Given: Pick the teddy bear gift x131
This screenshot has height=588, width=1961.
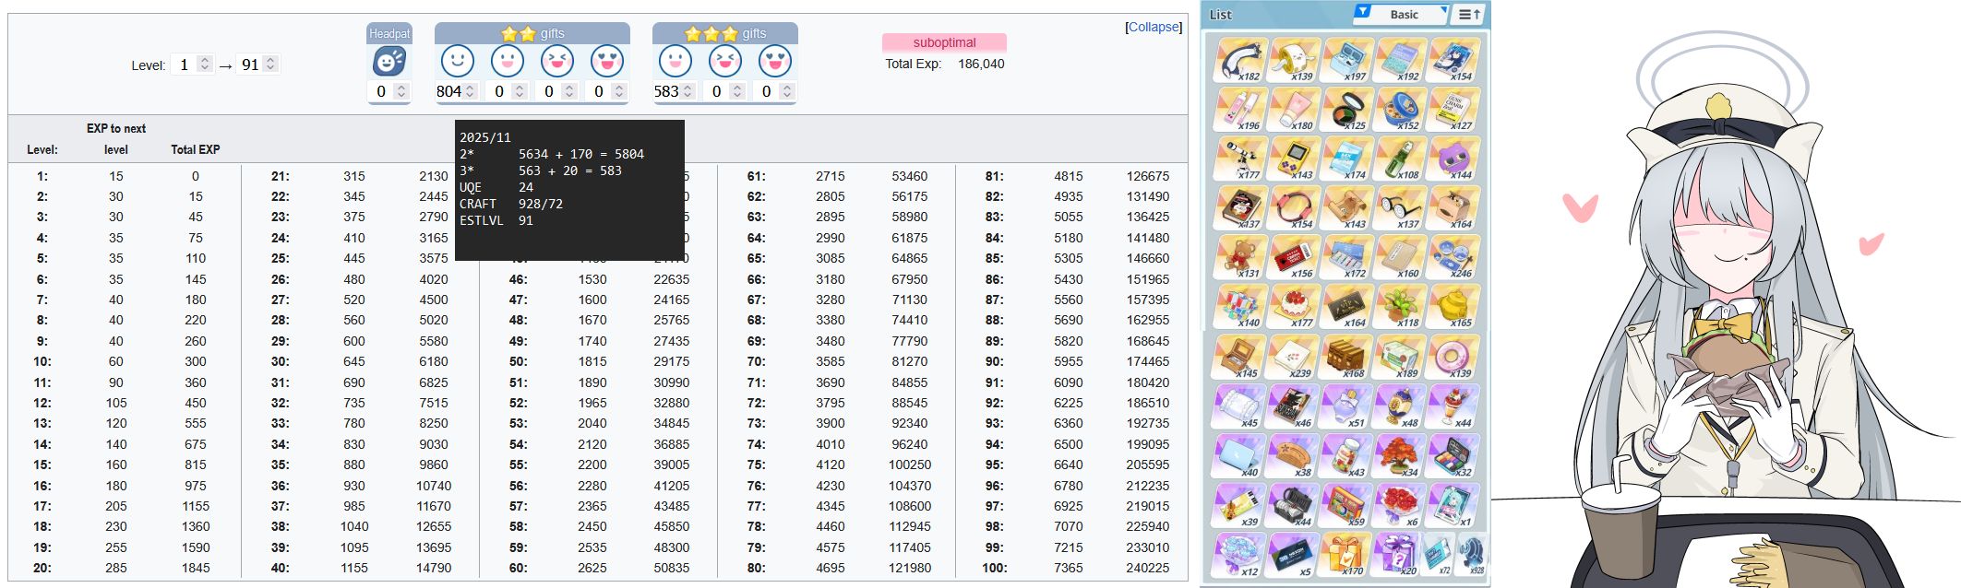Looking at the screenshot, I should point(1239,257).
